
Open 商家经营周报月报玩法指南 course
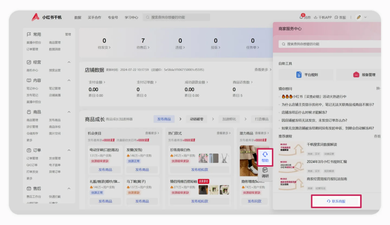pyautogui.click(x=327, y=179)
